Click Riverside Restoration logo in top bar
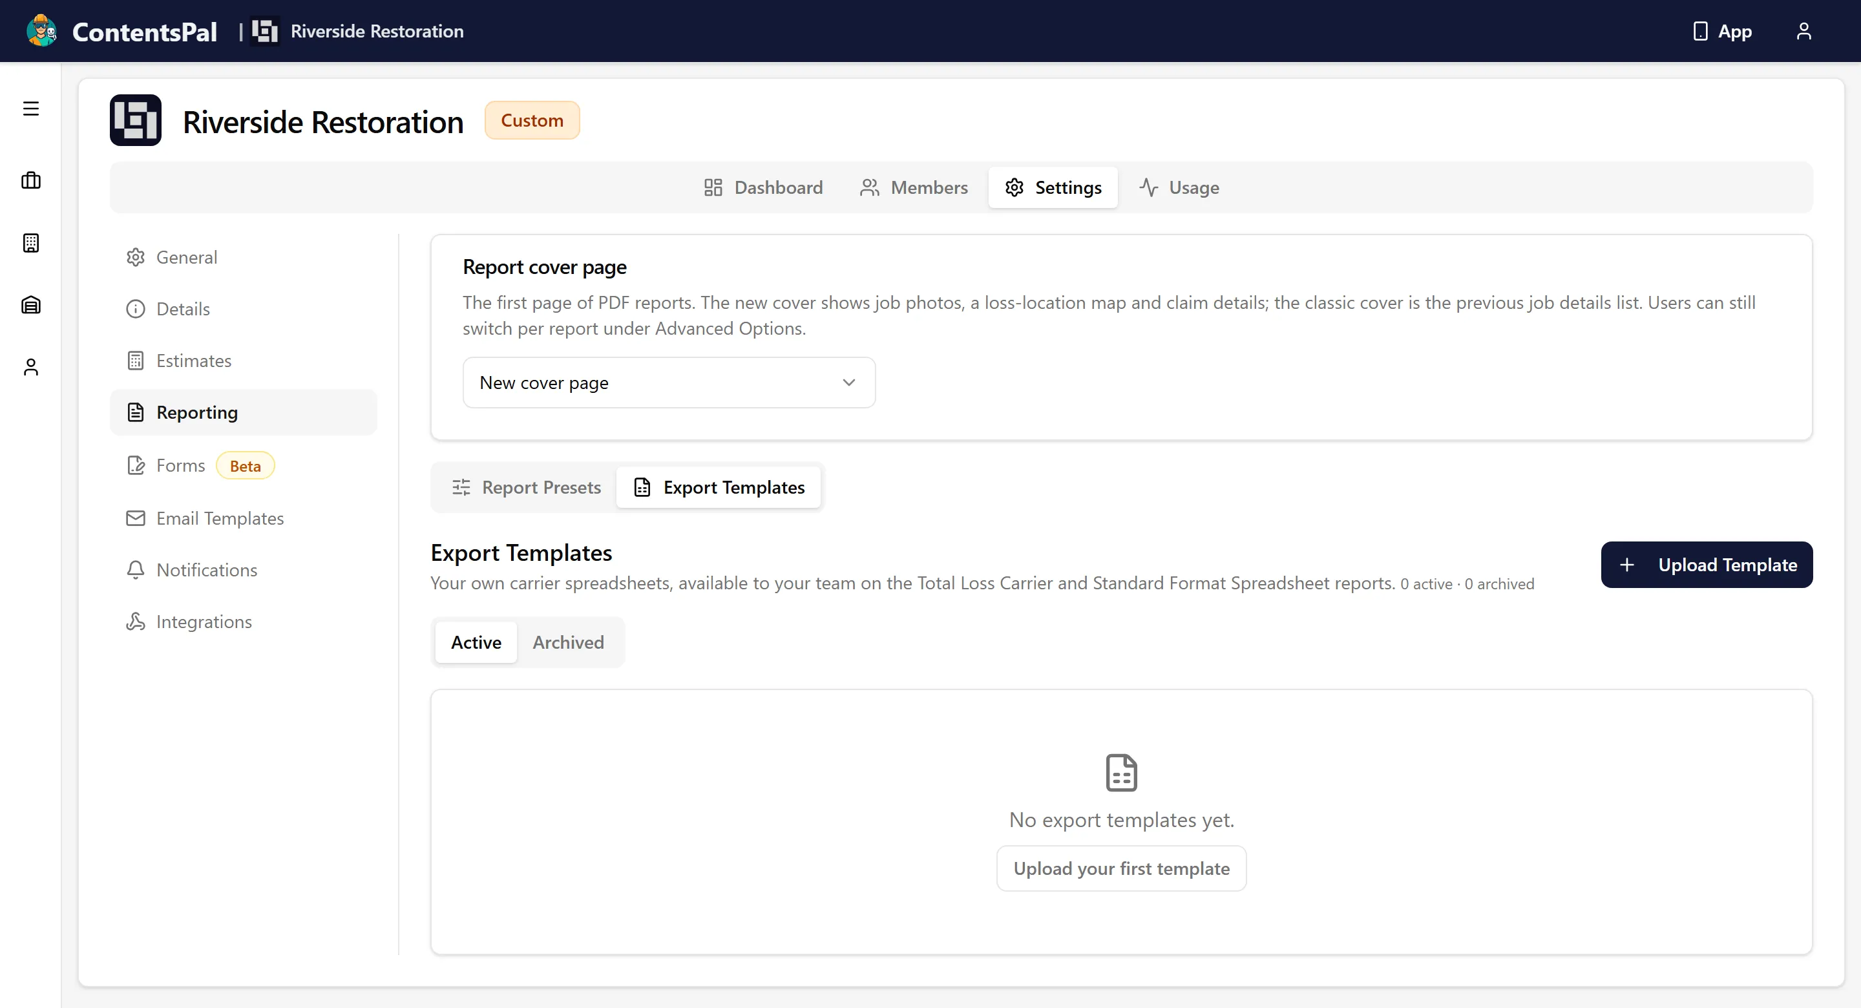The image size is (1861, 1008). click(x=264, y=31)
